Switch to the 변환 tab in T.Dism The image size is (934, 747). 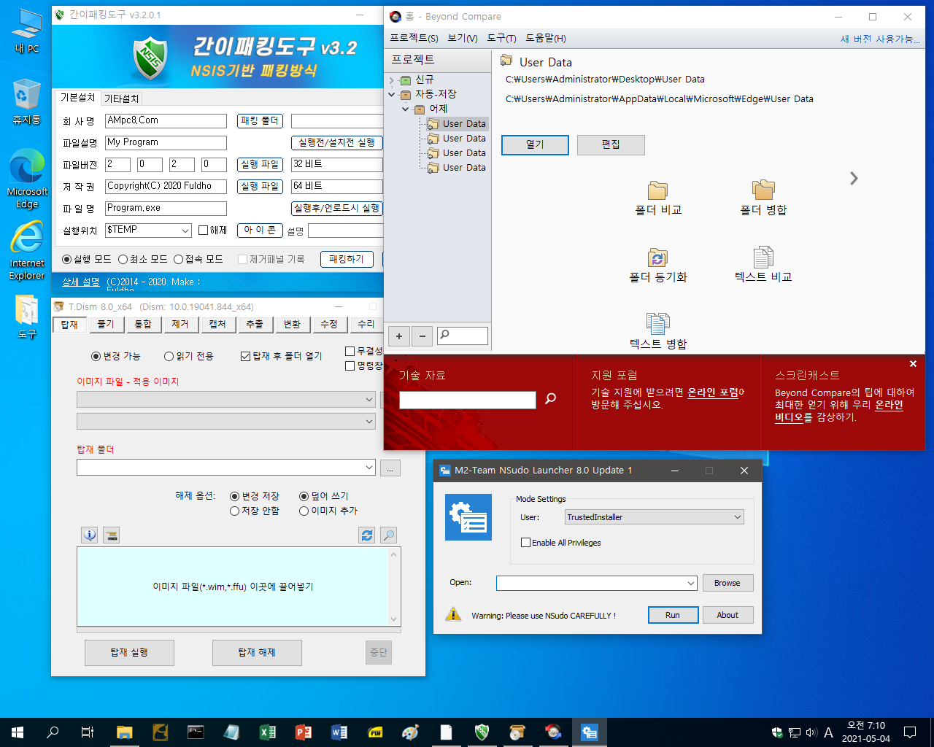coord(292,324)
